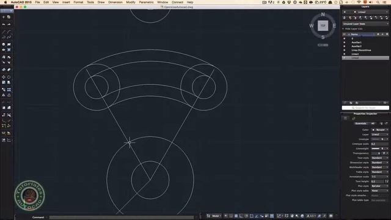Open the Unsaved Layer State dropdown

tap(365, 24)
